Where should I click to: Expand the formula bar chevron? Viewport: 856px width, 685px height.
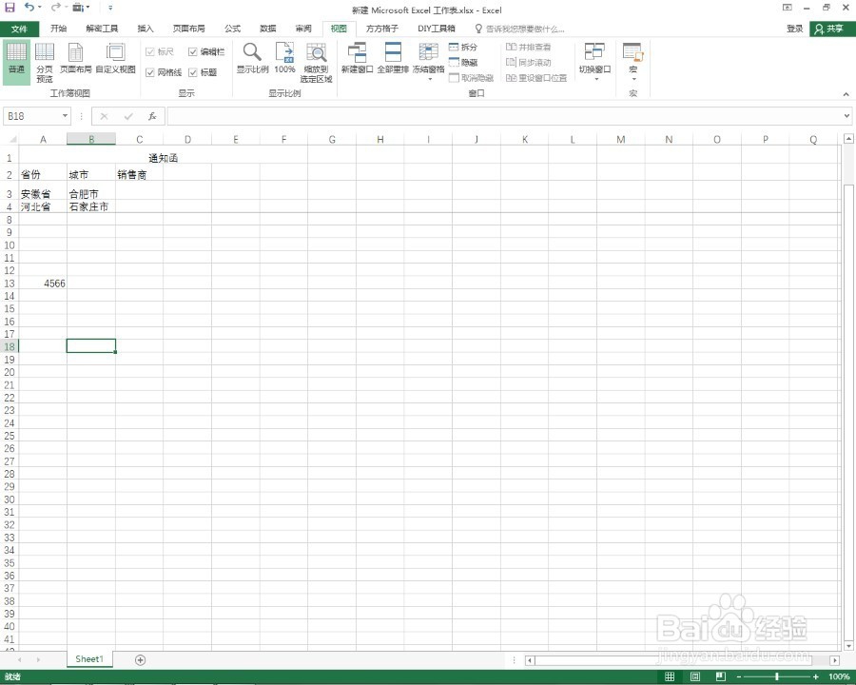(846, 116)
